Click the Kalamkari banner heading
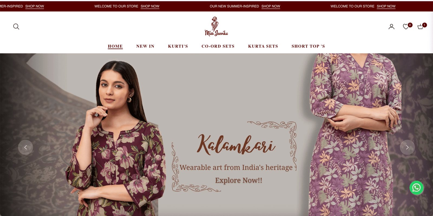Viewport: 433px width, 216px height. tap(236, 144)
